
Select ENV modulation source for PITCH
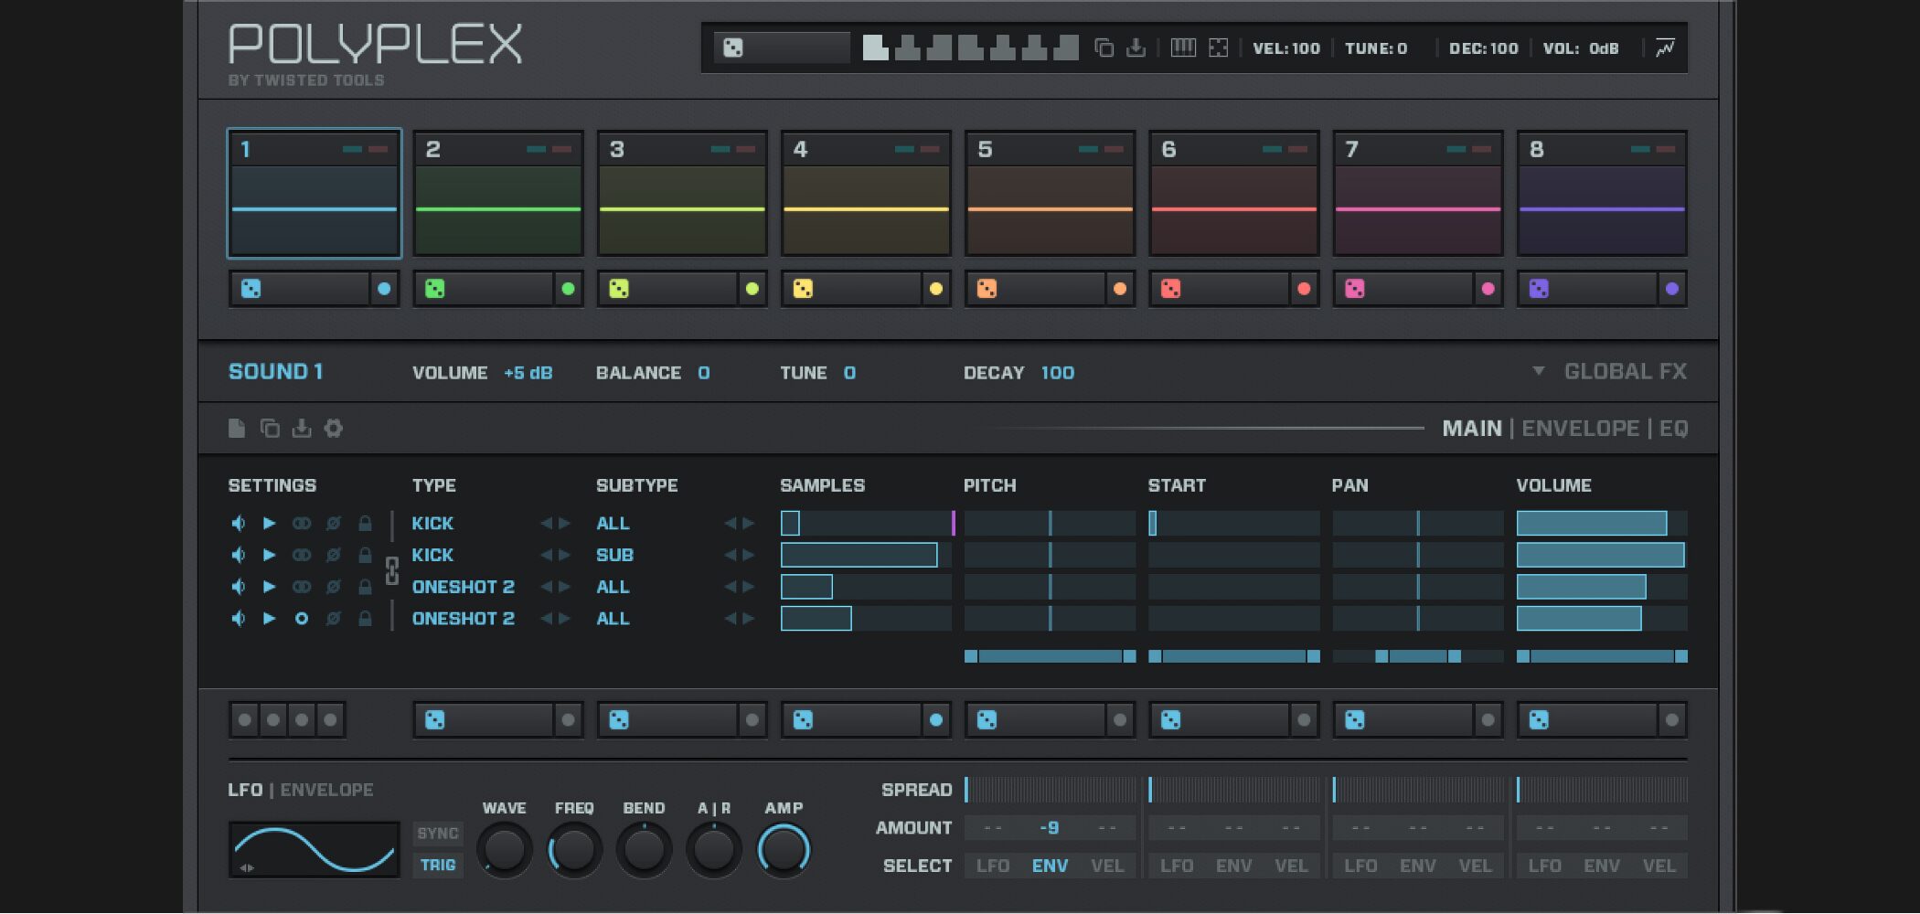1050,866
